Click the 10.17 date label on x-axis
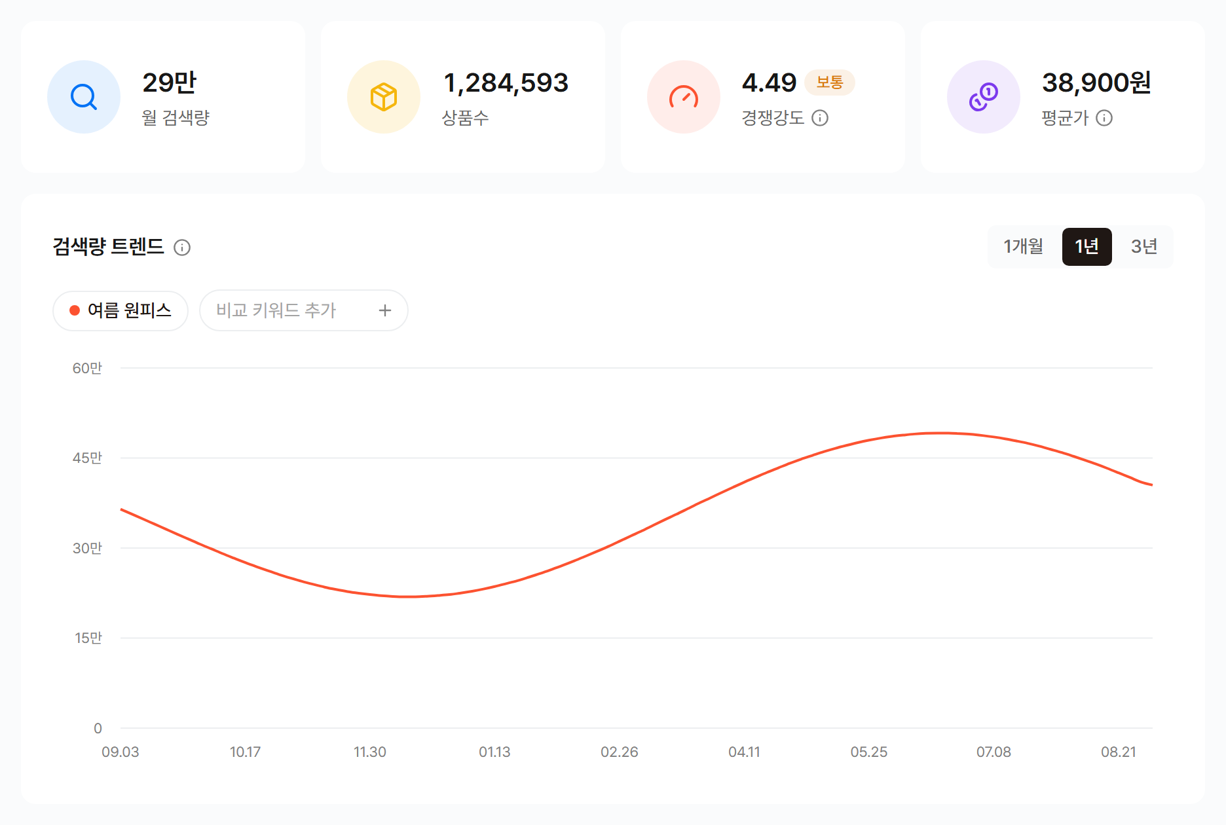 (x=245, y=752)
